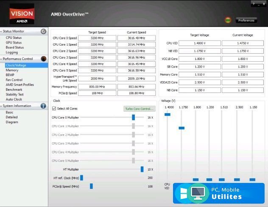This screenshot has width=268, height=207.
Task: Click the Vision AMD logo
Action: [x=22, y=14]
